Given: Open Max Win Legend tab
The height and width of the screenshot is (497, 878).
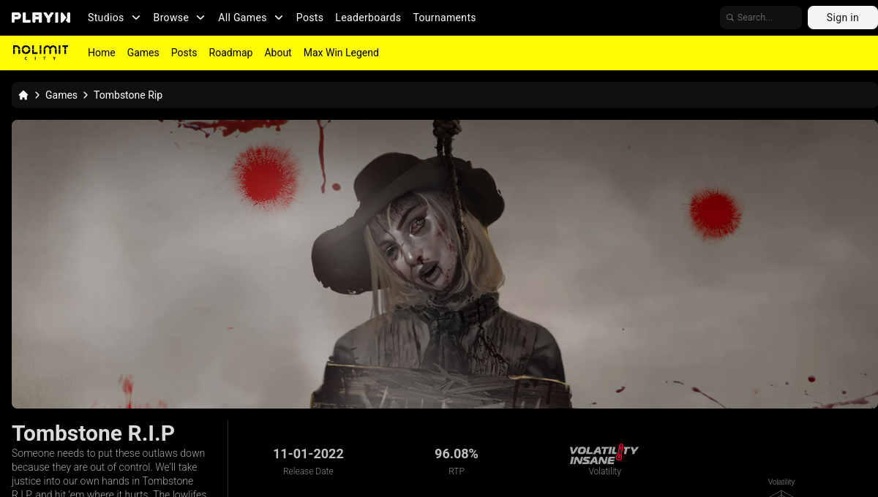Looking at the screenshot, I should coord(341,53).
